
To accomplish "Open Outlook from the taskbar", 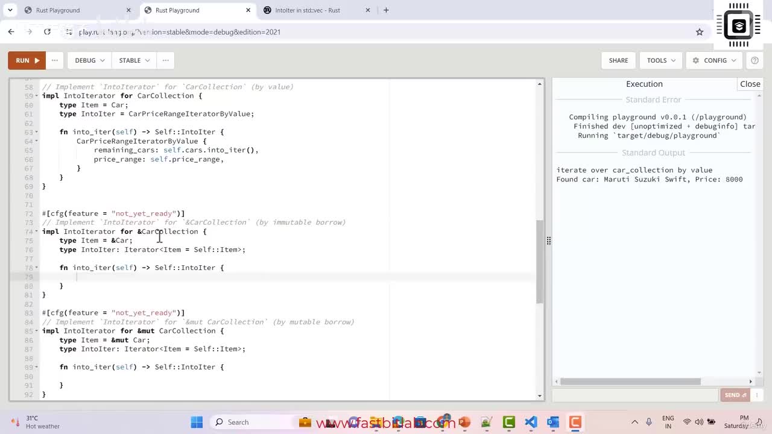I will tap(553, 422).
